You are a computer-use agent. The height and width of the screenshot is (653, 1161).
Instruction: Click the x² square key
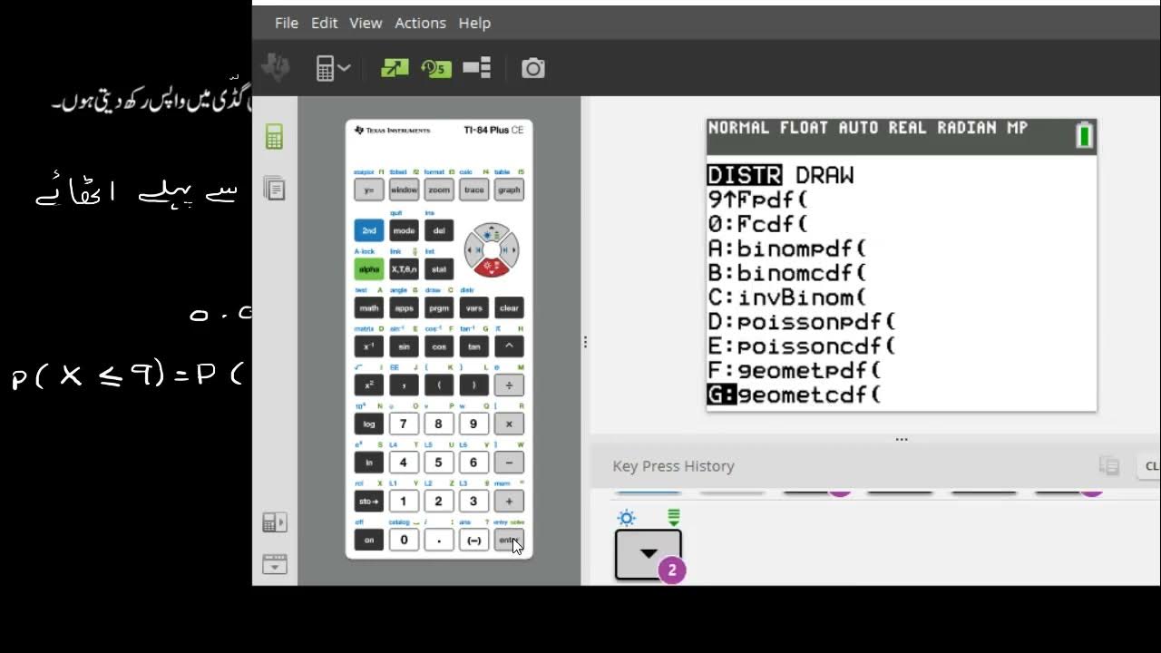click(368, 385)
